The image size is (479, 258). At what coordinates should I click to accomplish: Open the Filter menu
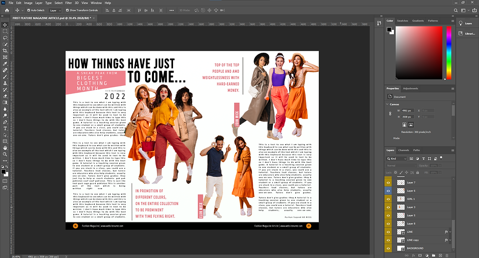point(68,3)
